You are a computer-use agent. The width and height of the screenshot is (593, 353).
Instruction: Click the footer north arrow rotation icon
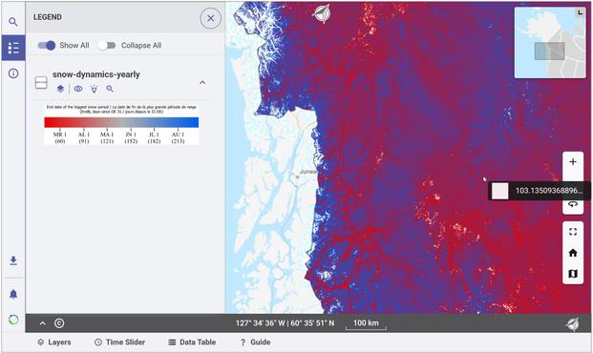click(572, 323)
